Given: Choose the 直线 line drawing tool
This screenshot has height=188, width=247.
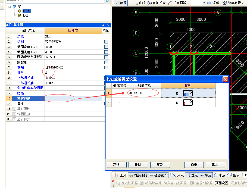Looking at the screenshot, I should [x=140, y=3].
